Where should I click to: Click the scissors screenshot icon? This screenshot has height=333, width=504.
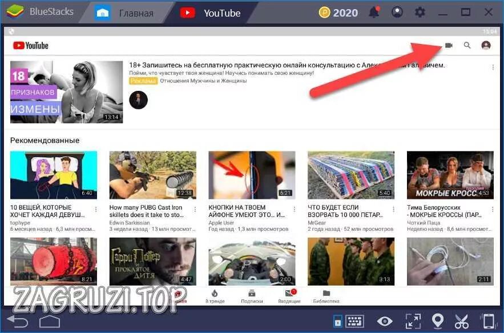462,321
